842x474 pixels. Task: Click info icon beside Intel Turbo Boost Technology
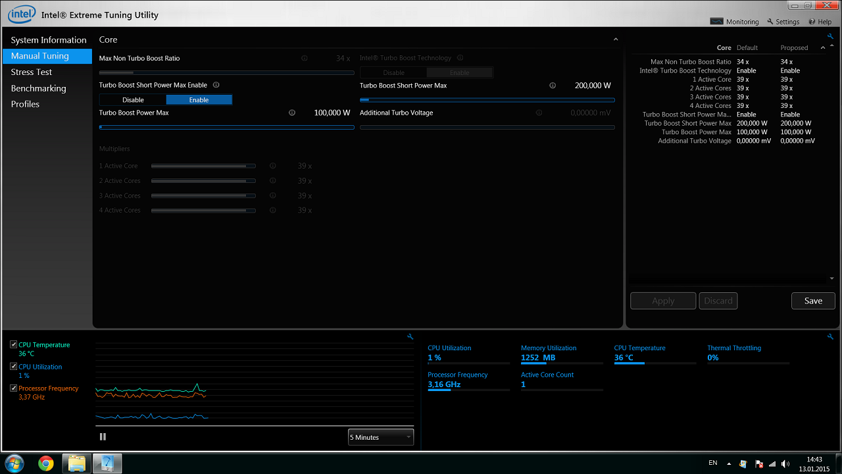click(460, 58)
